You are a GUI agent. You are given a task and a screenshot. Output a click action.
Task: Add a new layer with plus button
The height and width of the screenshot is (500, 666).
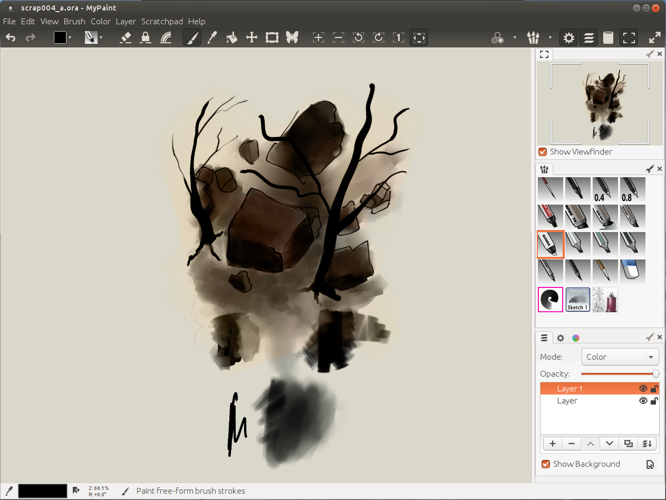[552, 444]
